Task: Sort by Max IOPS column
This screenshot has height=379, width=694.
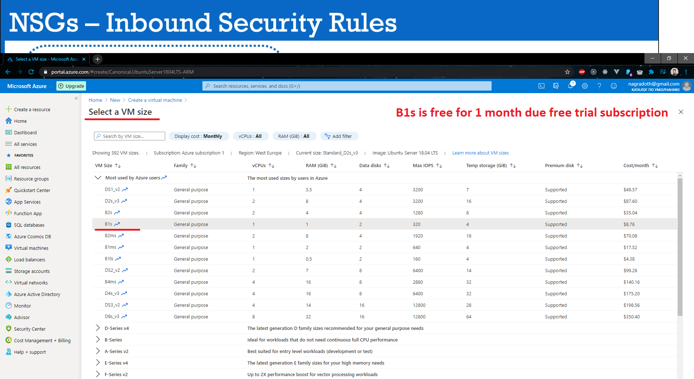Action: [x=427, y=165]
